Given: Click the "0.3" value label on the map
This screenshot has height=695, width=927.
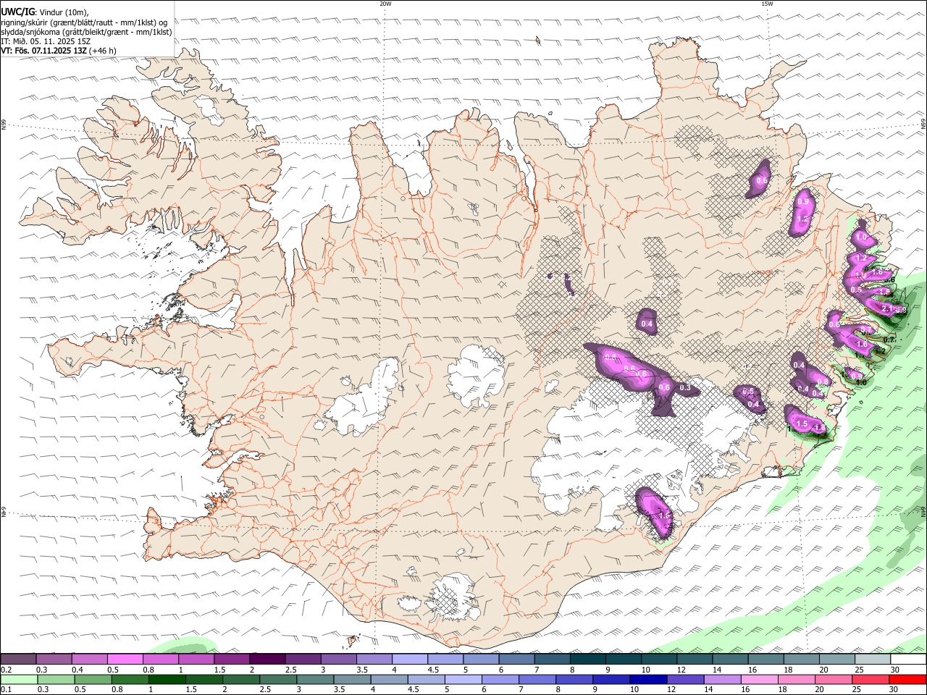Looking at the screenshot, I should tap(686, 389).
